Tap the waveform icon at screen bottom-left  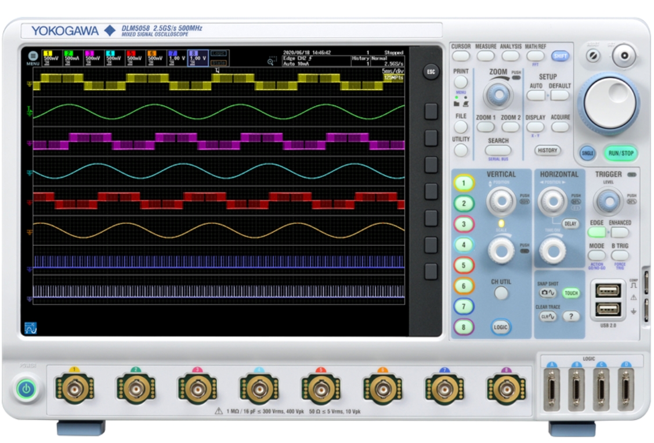pyautogui.click(x=30, y=328)
